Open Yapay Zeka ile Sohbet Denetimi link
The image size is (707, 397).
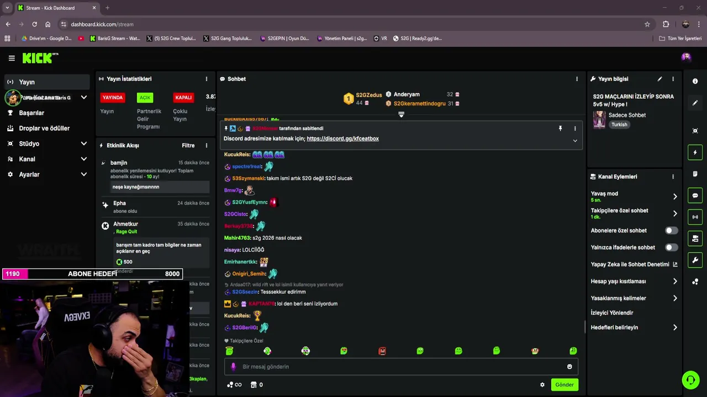[634, 265]
